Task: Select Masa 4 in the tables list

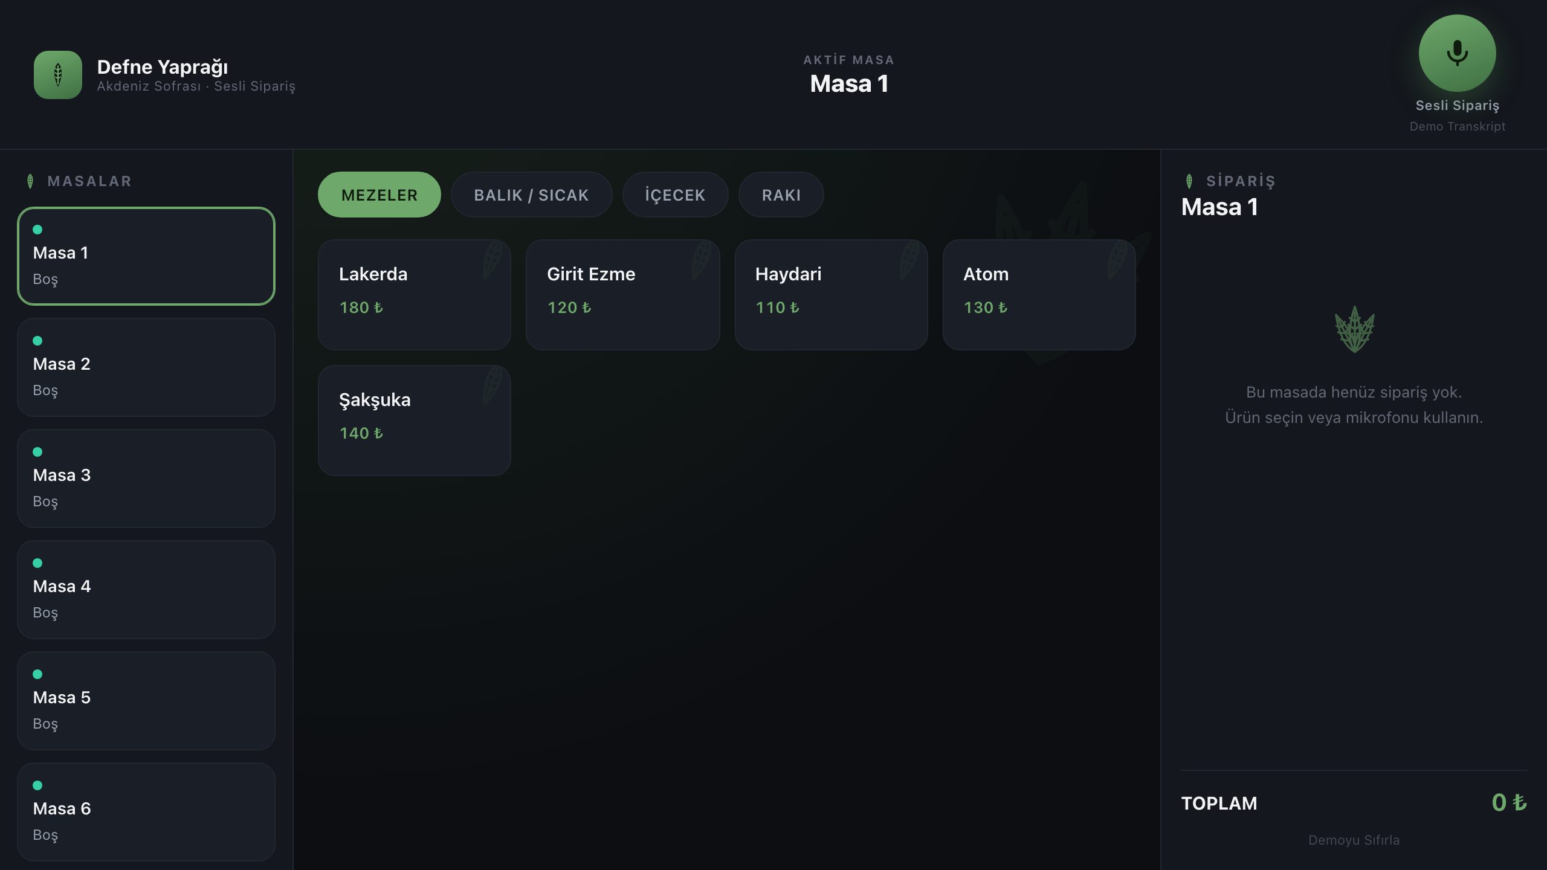Action: 146,590
